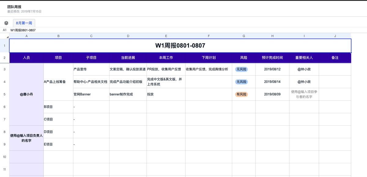
Task: Select row header 5
Action: point(4,94)
